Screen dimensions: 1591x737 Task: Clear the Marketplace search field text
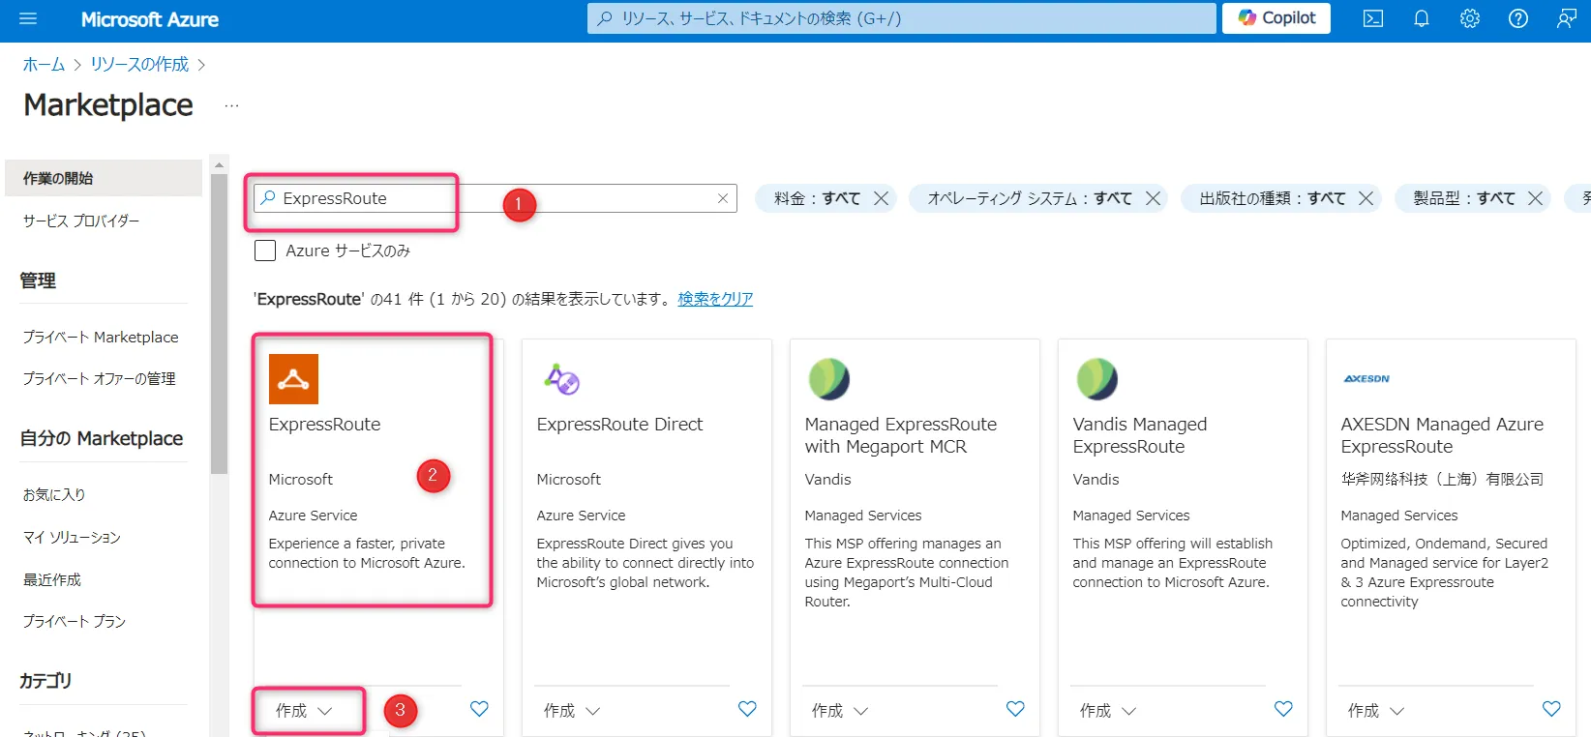723,198
